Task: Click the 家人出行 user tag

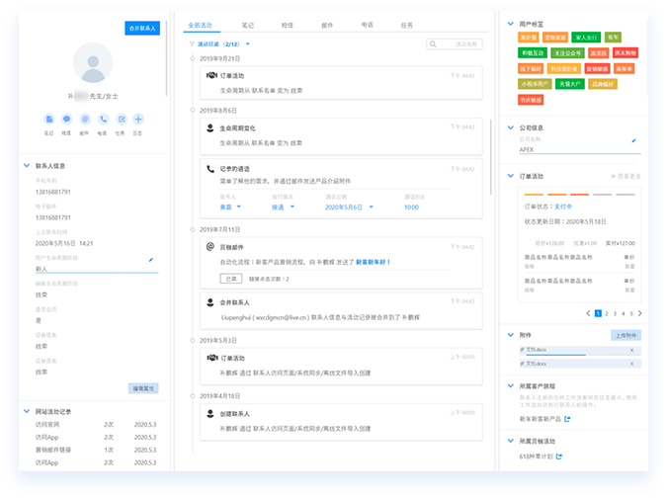Action: click(x=586, y=38)
